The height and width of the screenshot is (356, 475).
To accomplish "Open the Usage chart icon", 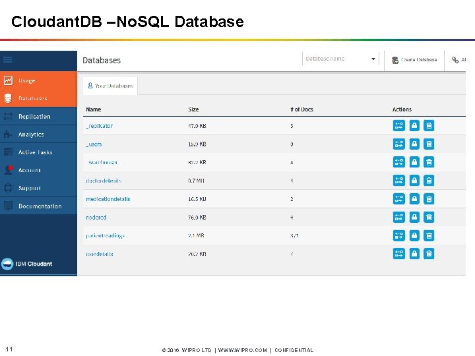I will (8, 80).
